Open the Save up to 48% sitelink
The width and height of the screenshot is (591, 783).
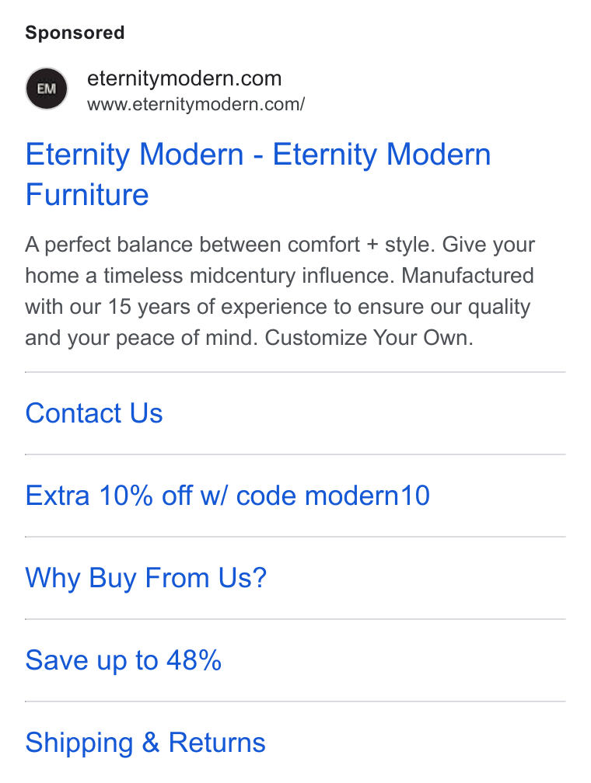[123, 660]
